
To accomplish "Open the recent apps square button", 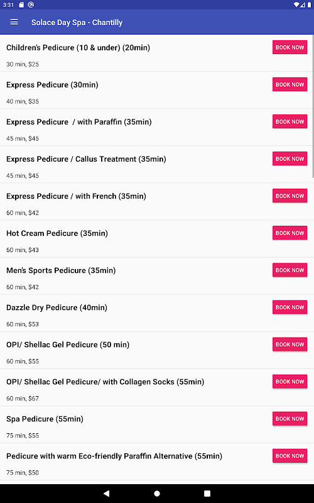I will click(x=207, y=494).
